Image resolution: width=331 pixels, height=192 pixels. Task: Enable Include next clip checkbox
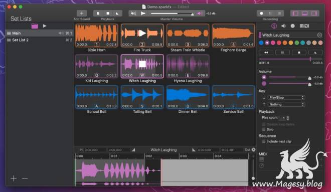(264, 141)
